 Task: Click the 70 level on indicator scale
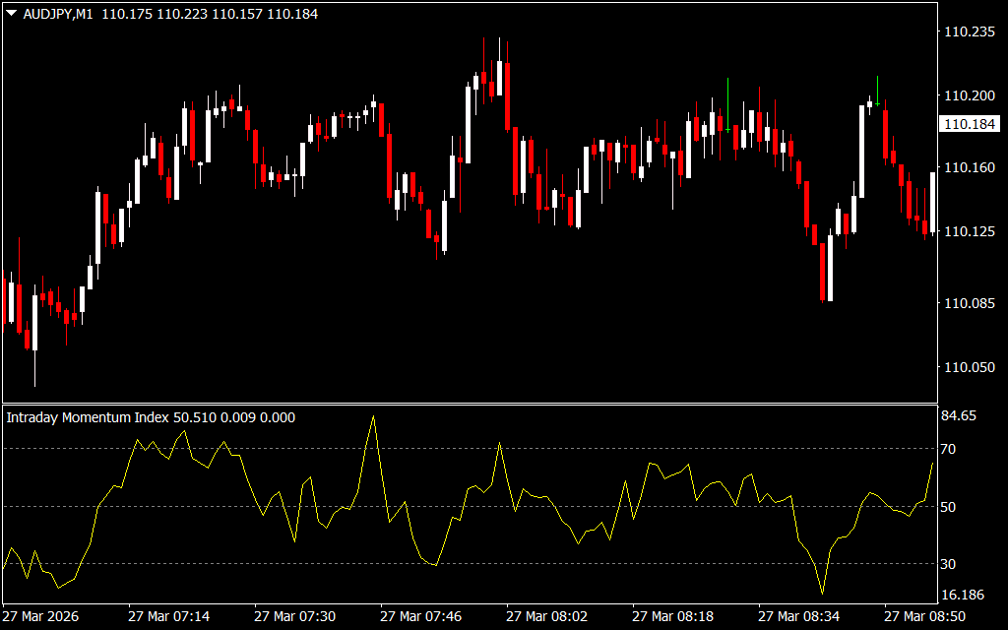(x=951, y=449)
